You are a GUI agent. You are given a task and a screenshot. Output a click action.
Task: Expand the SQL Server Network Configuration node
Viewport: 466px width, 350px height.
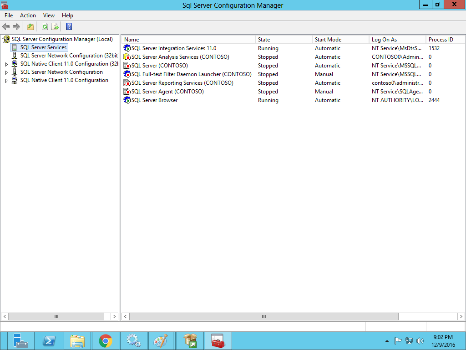coord(6,72)
